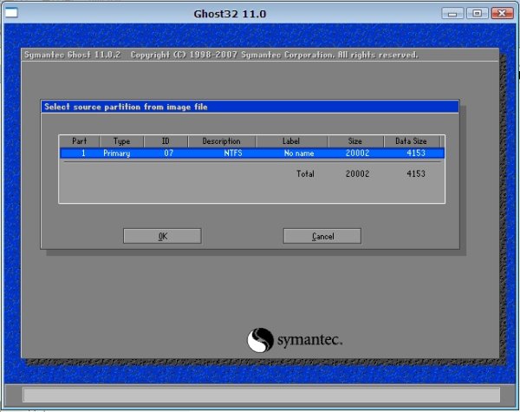Image resolution: width=520 pixels, height=412 pixels.
Task: Click the Part column header
Action: point(79,141)
